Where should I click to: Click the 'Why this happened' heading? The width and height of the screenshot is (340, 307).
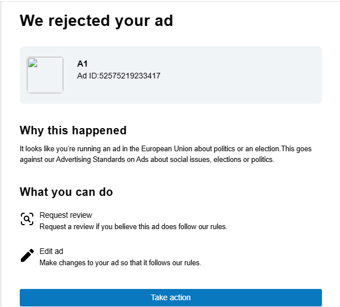pyautogui.click(x=73, y=130)
